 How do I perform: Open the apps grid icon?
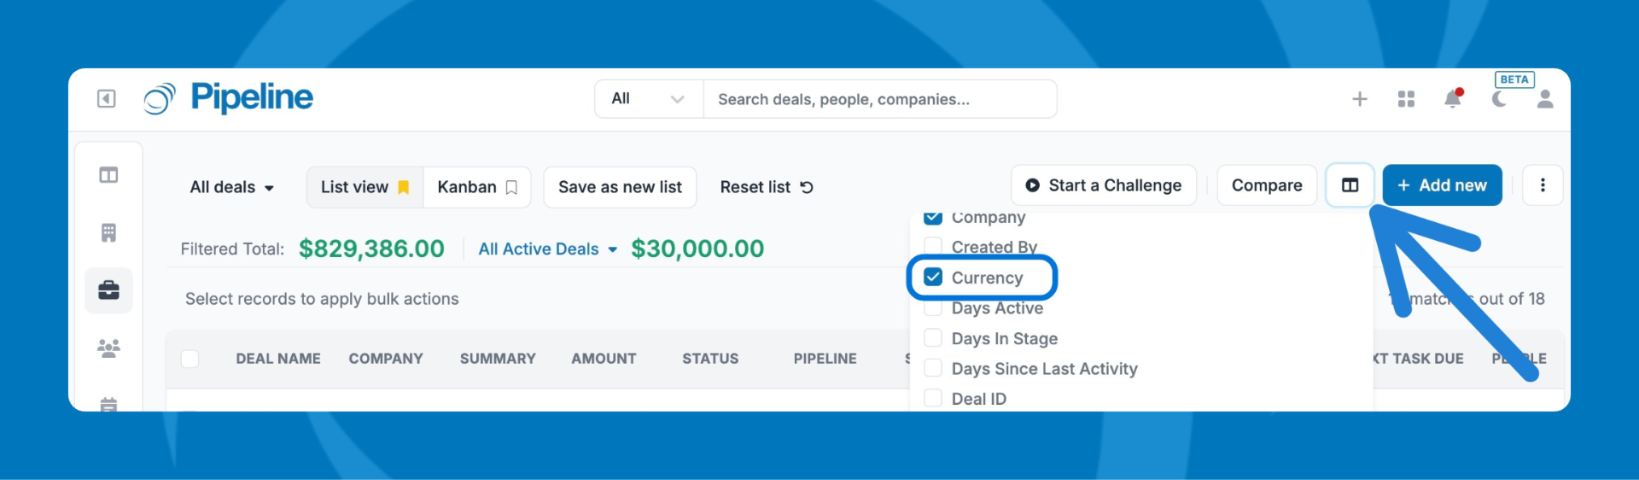click(x=1406, y=99)
